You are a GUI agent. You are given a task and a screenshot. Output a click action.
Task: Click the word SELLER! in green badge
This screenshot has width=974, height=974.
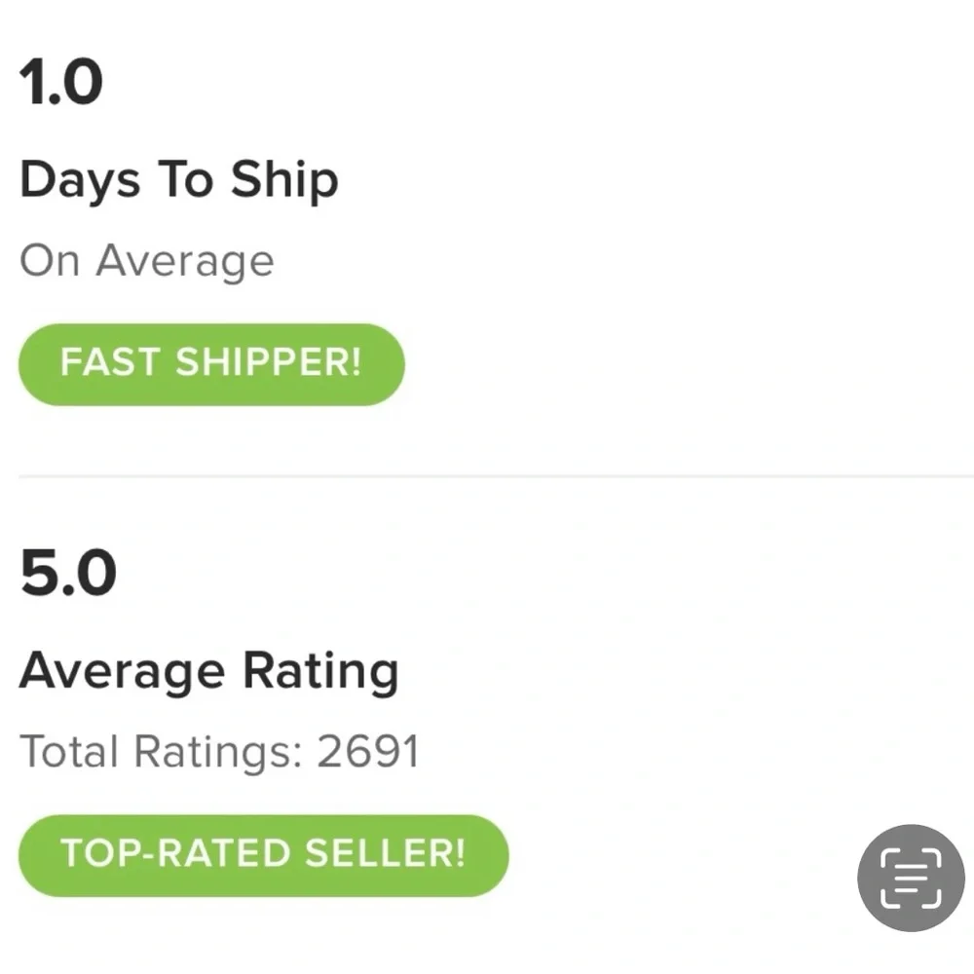point(386,855)
